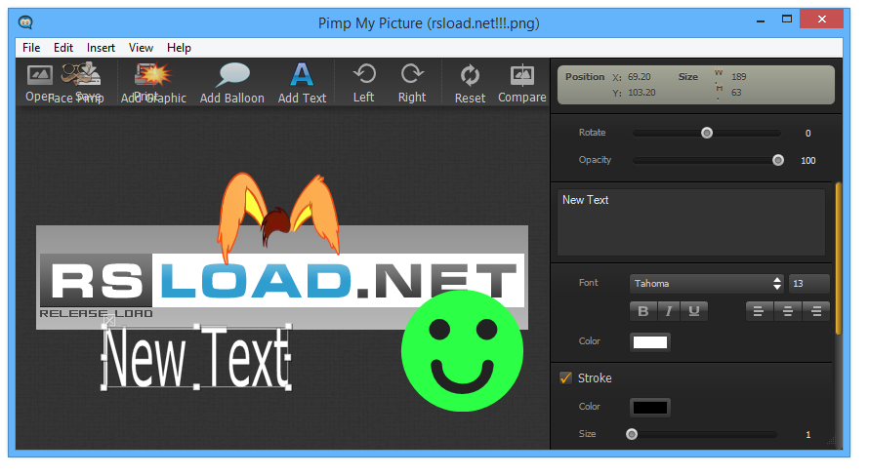Uncheck the Stroke checkbox

tap(566, 378)
